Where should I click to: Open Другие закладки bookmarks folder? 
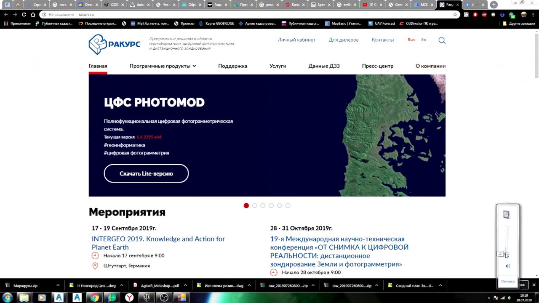[x=519, y=24]
